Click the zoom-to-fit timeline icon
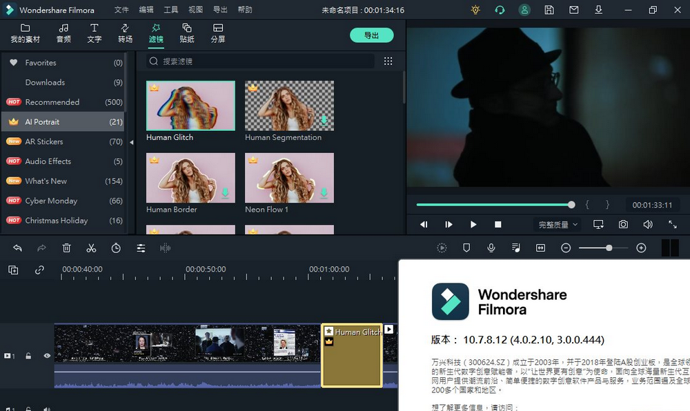Viewport: 690px width, 411px height. click(x=540, y=248)
